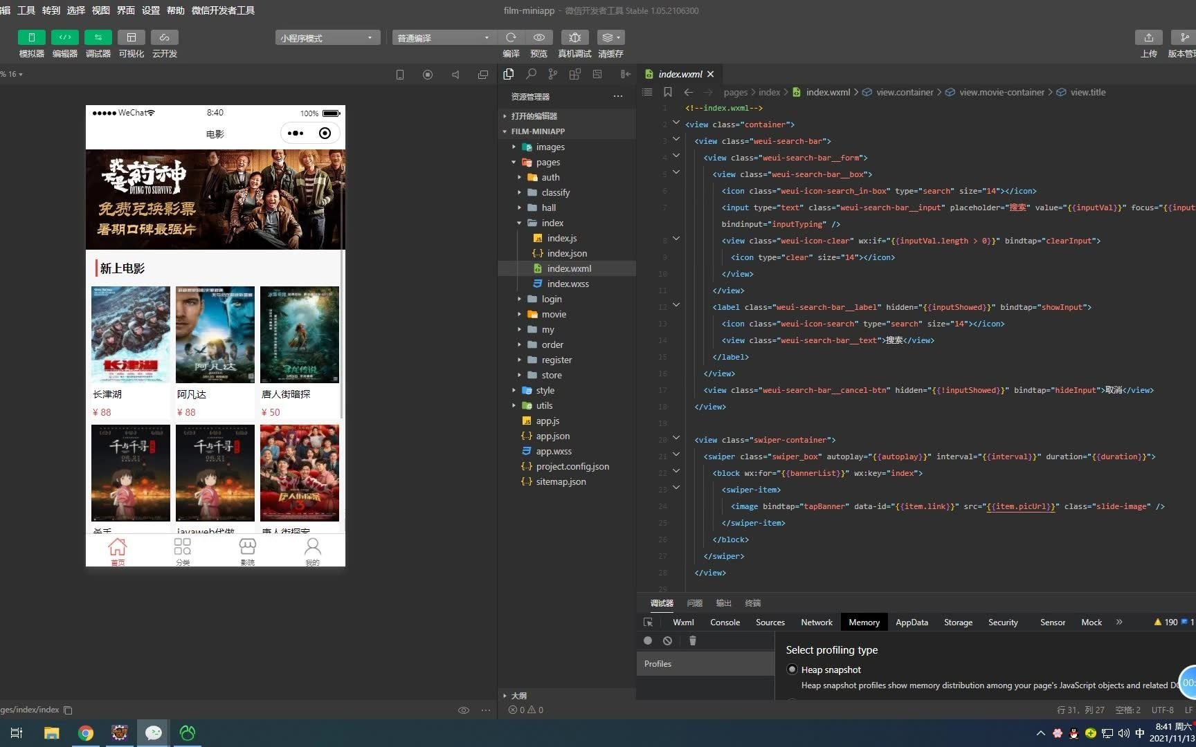This screenshot has width=1196, height=747.
Task: Open the 普通编译 compile mode dropdown
Action: coord(444,37)
